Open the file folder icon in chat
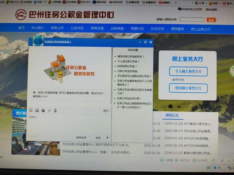The image size is (234, 175). (43, 110)
